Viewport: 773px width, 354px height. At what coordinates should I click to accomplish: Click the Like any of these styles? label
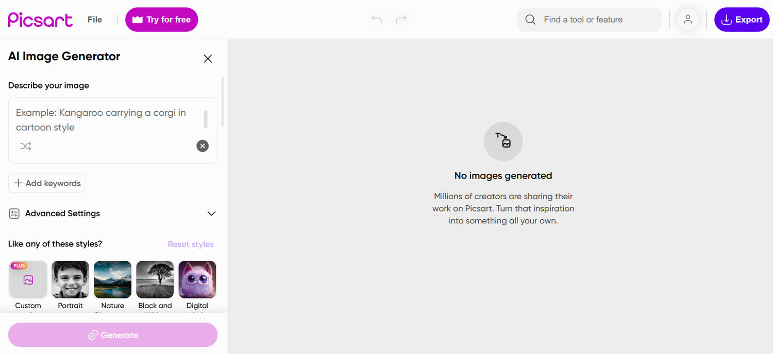[55, 244]
